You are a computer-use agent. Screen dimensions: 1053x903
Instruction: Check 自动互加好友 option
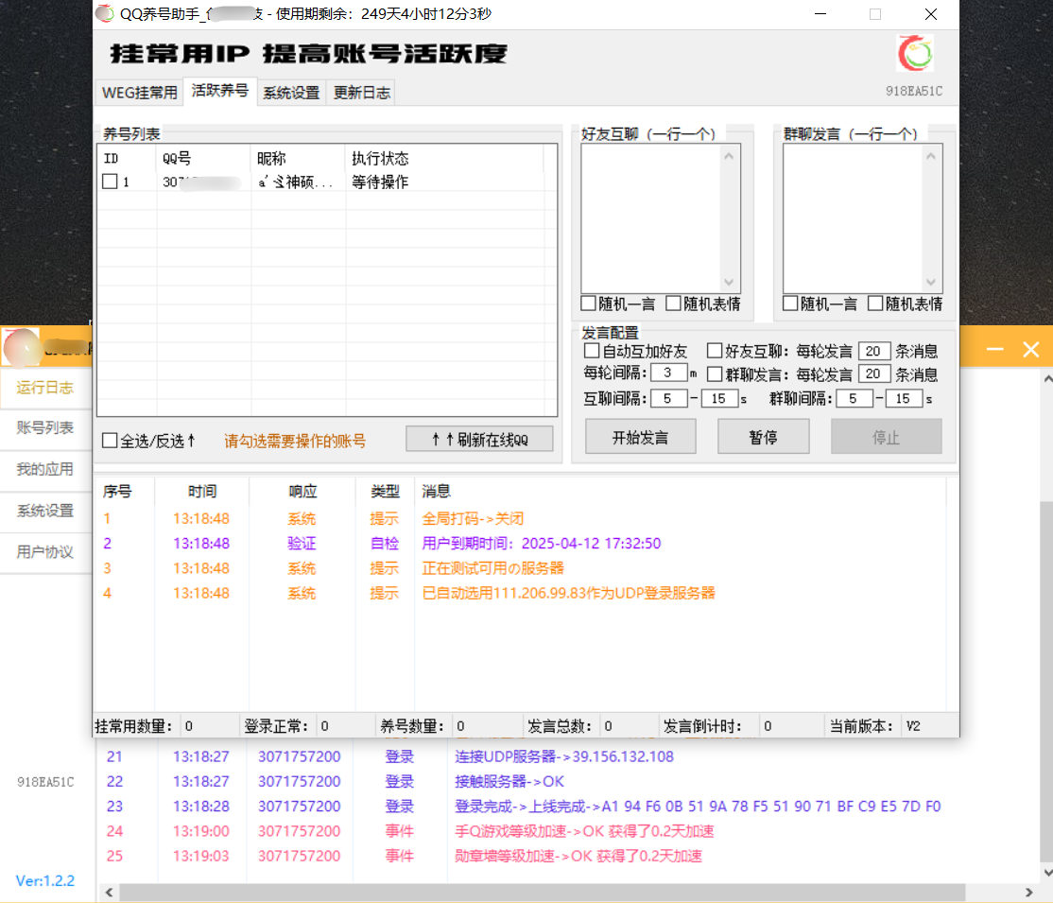(x=592, y=351)
